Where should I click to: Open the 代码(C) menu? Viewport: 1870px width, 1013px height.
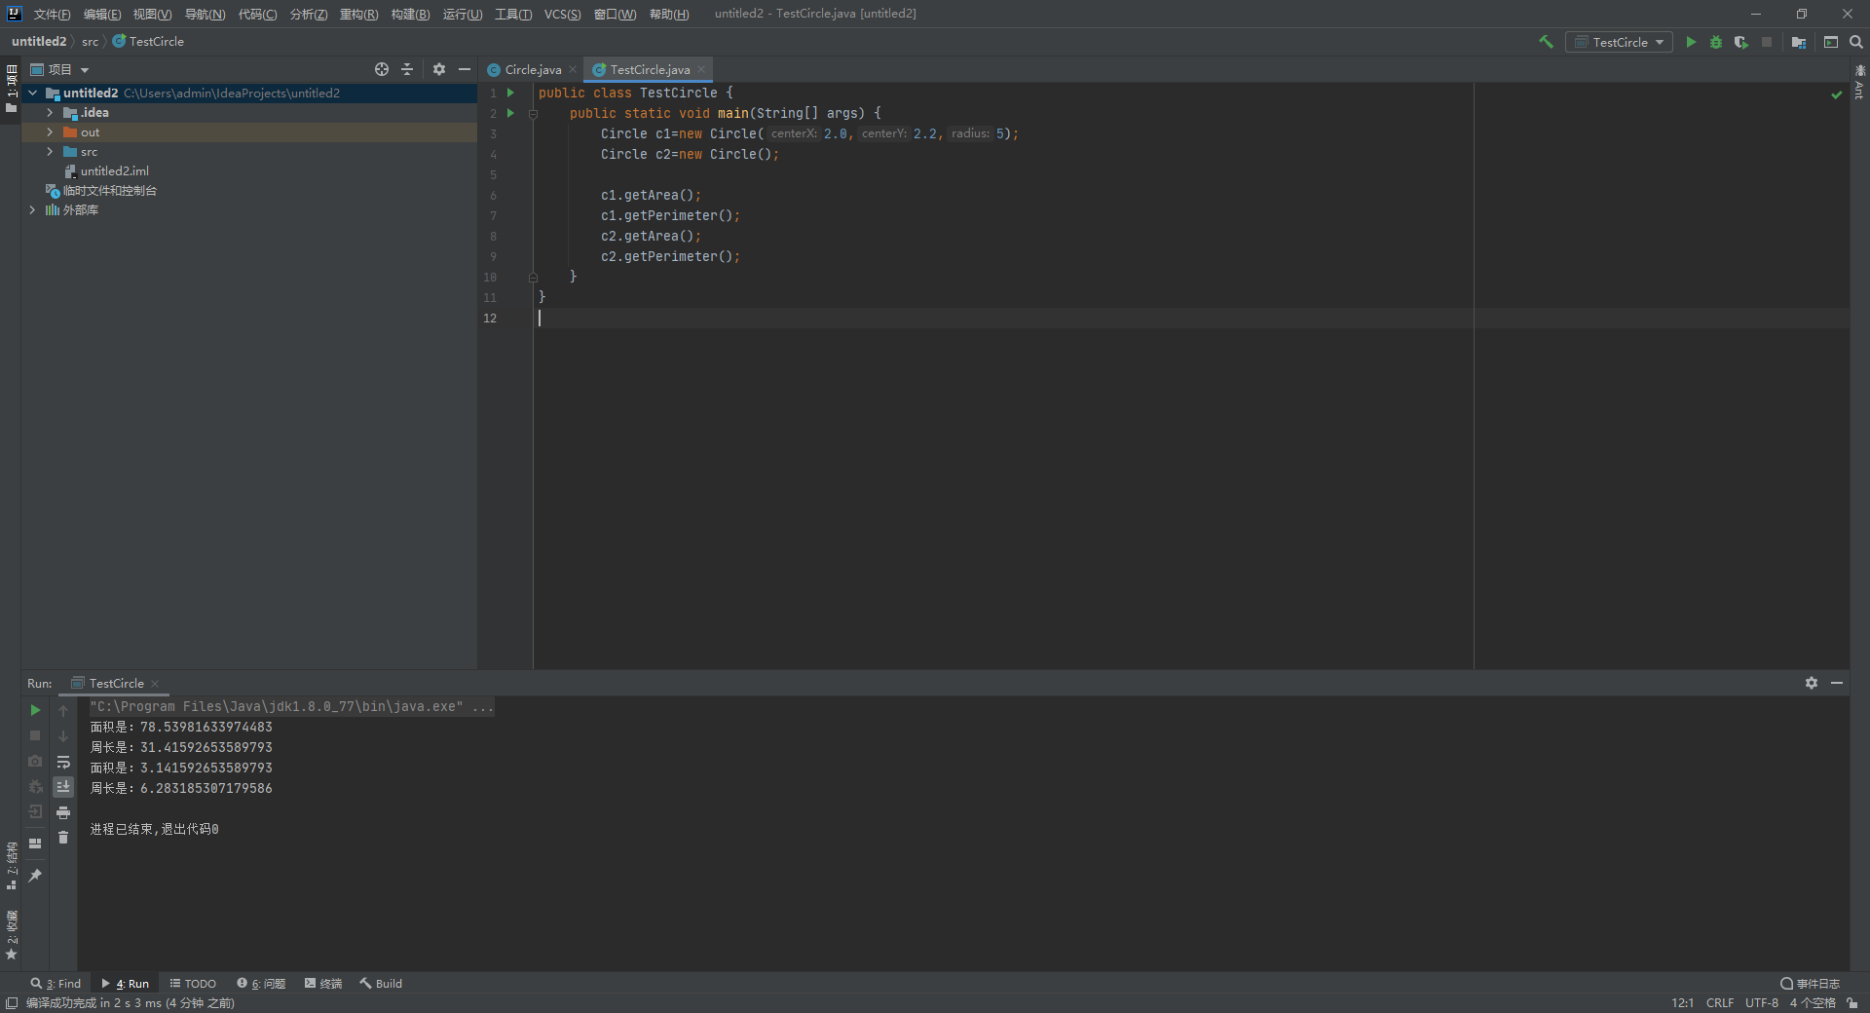point(257,14)
